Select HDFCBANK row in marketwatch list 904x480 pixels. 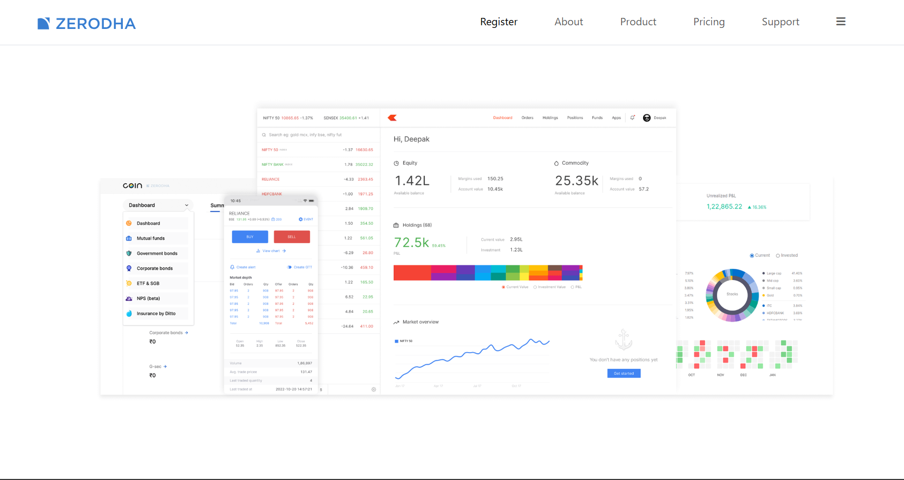click(x=318, y=194)
